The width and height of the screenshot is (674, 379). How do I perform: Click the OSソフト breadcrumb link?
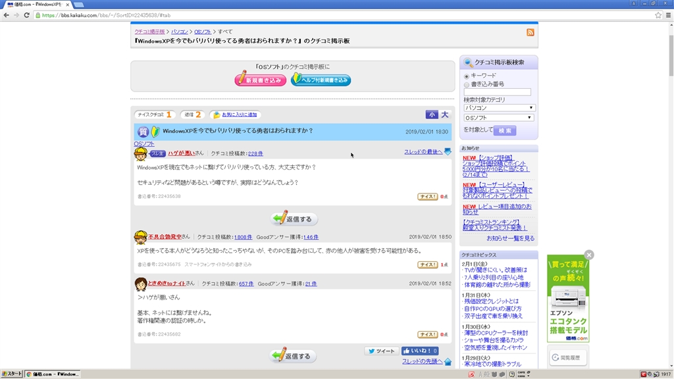[203, 32]
